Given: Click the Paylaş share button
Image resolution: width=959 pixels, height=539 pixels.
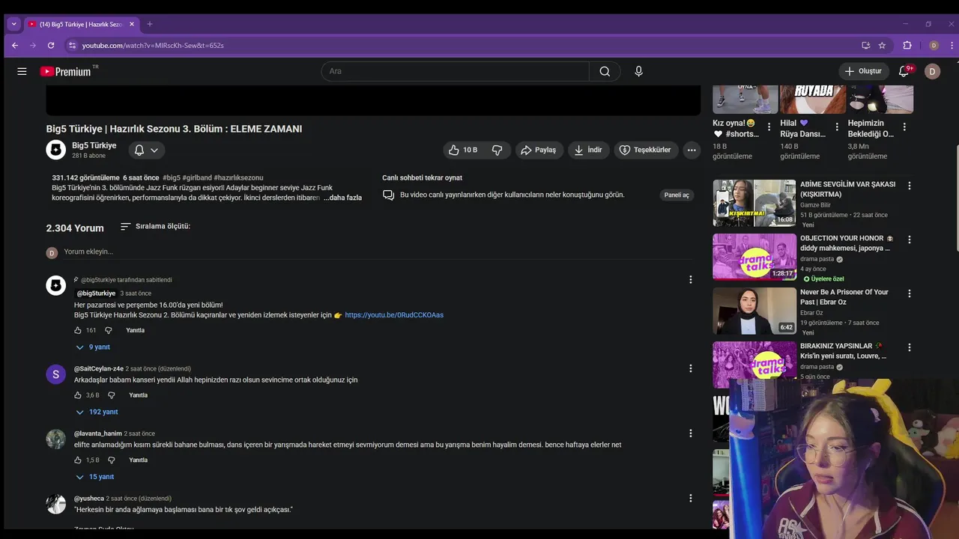Looking at the screenshot, I should click(x=539, y=150).
